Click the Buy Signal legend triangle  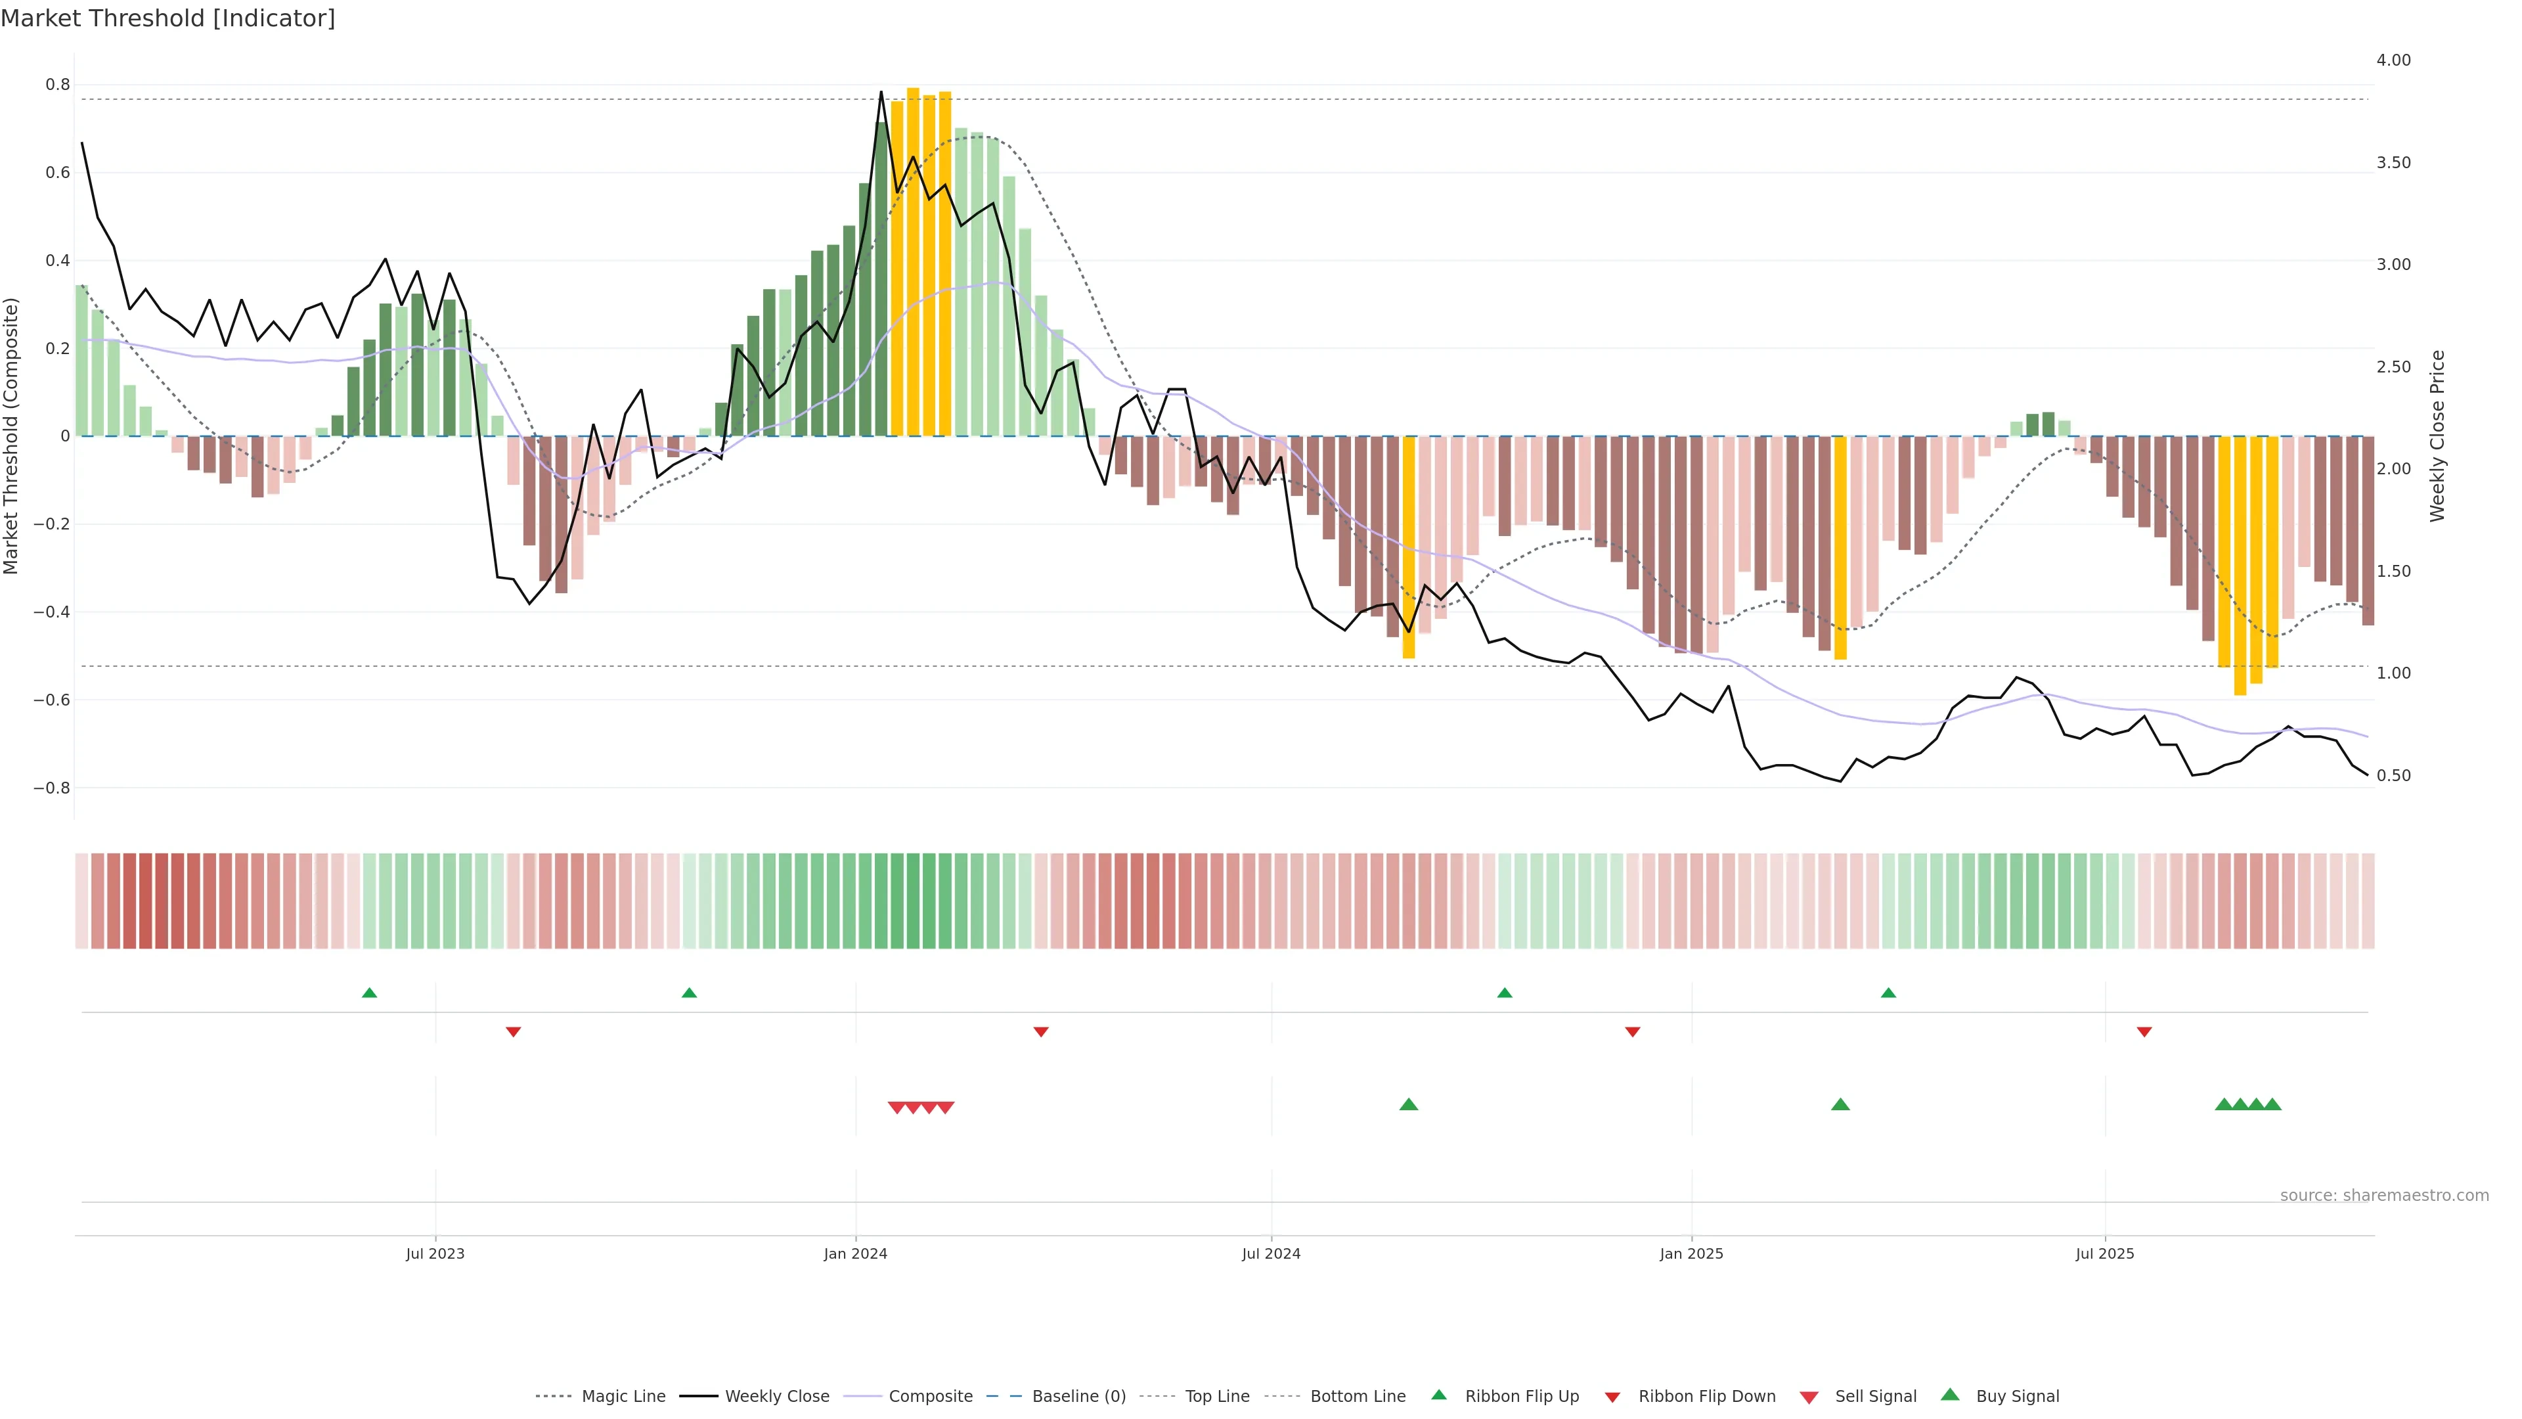pos(1950,1395)
